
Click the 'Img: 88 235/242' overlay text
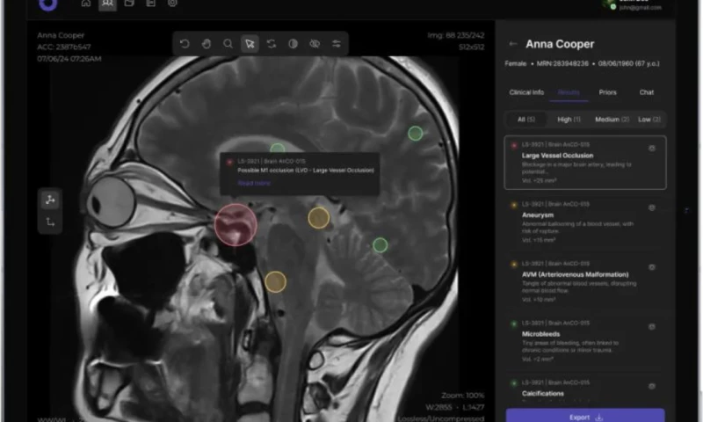455,35
